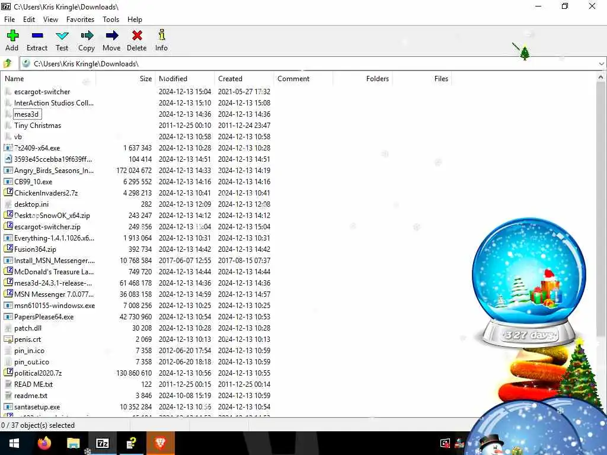Open the Edit menu
607x455 pixels.
click(x=29, y=20)
